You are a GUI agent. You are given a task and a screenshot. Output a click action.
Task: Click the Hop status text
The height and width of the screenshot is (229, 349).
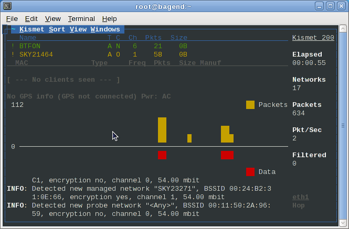[x=299, y=205]
